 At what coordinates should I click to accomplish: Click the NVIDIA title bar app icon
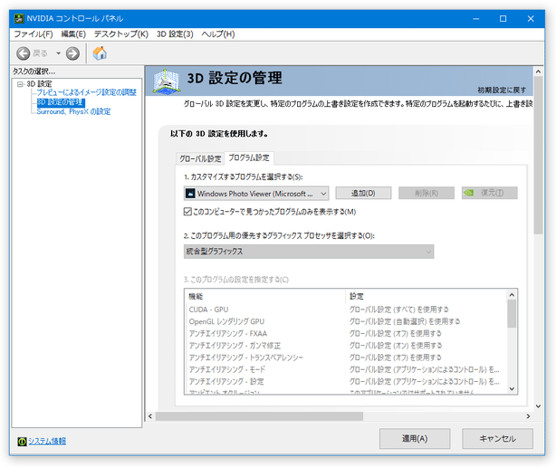tap(19, 18)
